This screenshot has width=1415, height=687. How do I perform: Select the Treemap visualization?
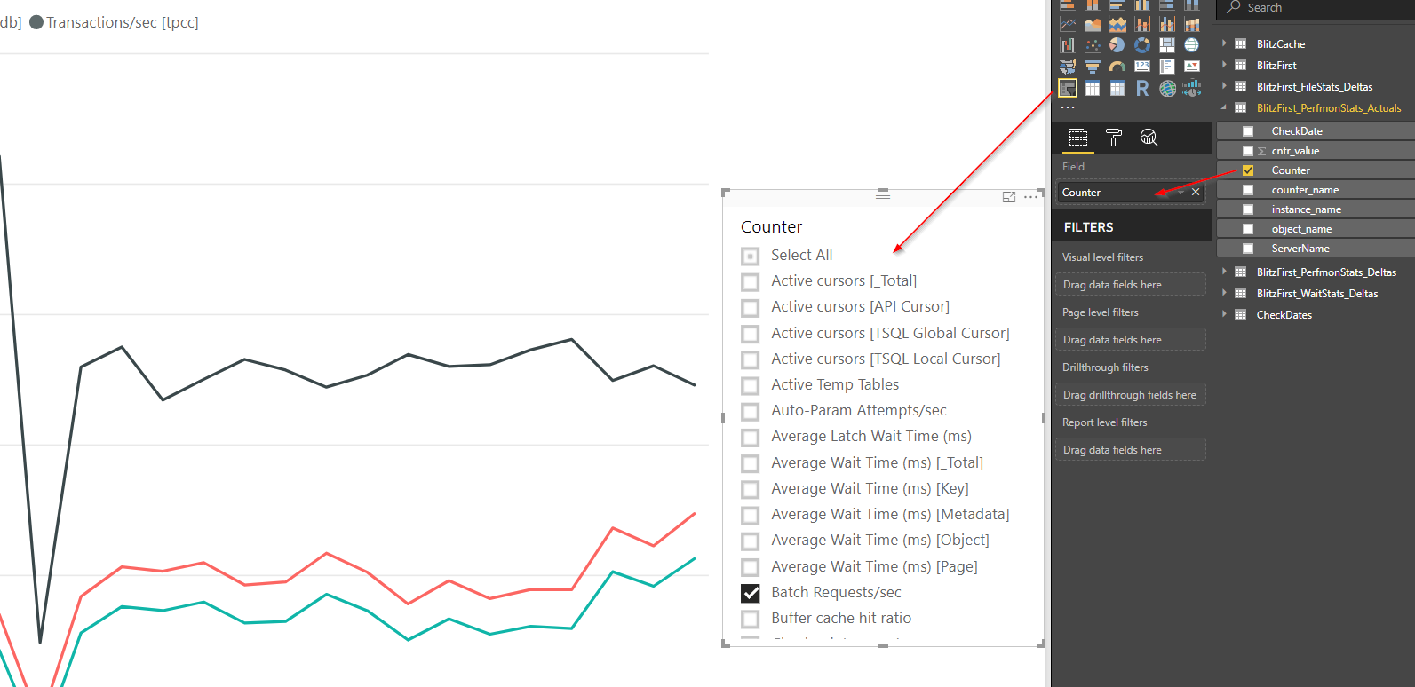tap(1167, 45)
